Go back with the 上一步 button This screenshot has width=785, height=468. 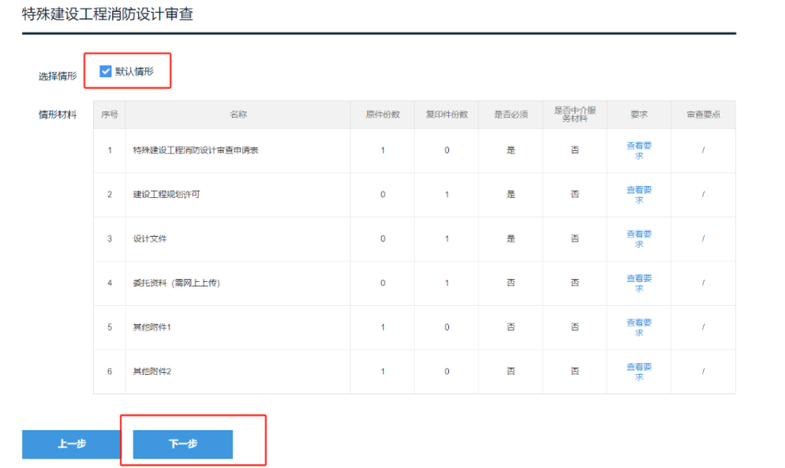tap(72, 444)
